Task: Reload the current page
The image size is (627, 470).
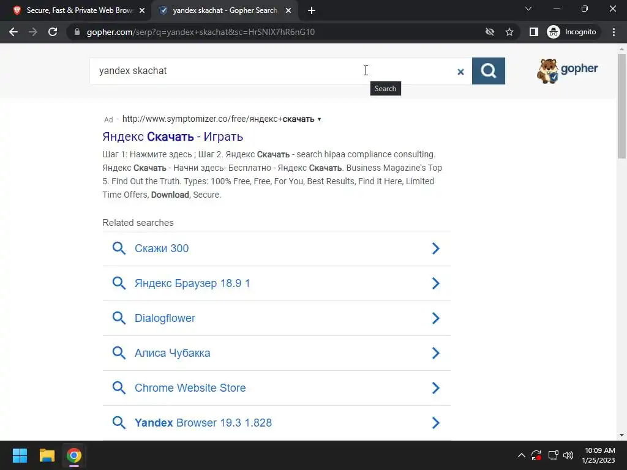Action: click(53, 32)
